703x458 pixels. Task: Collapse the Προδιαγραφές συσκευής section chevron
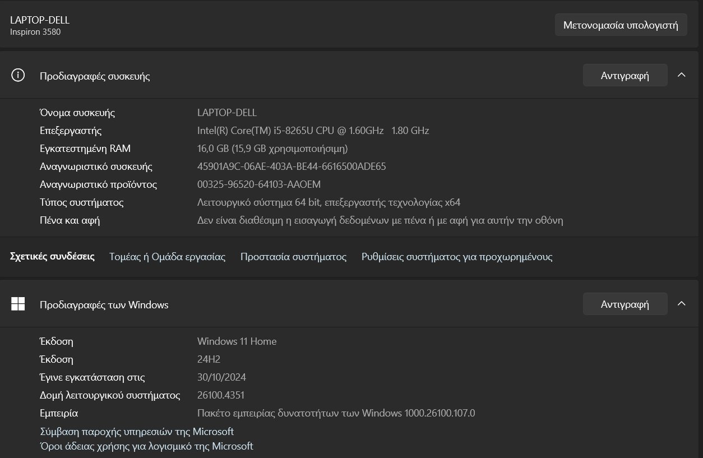click(682, 75)
